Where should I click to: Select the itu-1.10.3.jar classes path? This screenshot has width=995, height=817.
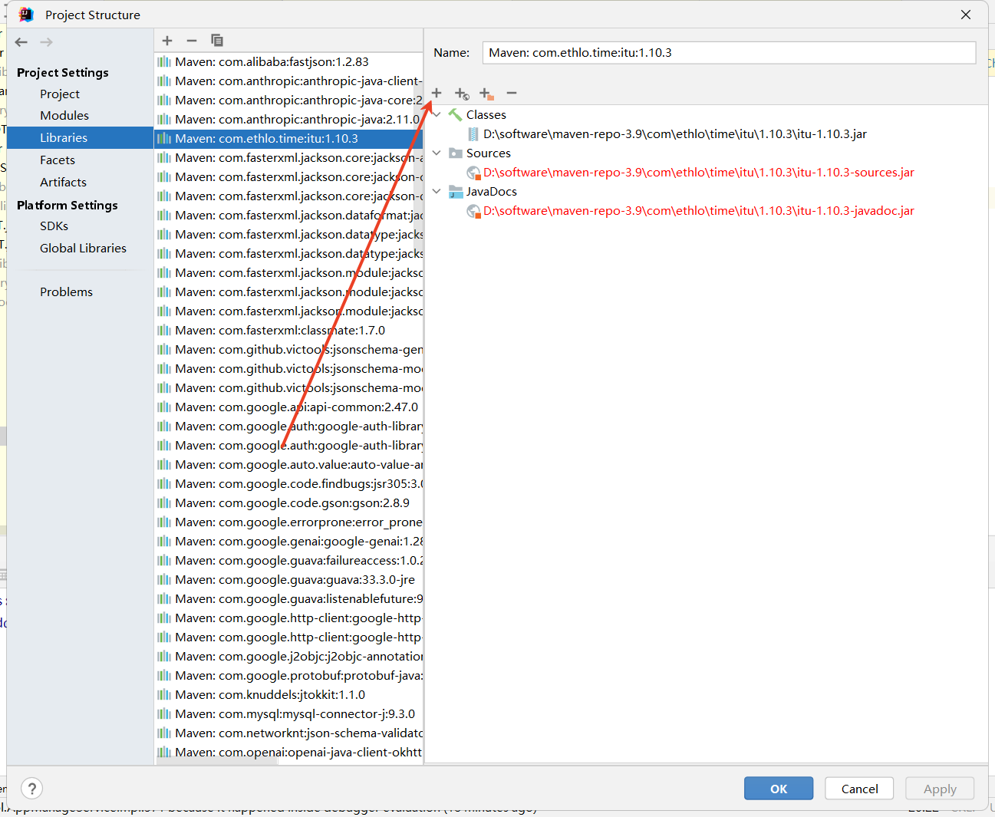click(x=674, y=133)
